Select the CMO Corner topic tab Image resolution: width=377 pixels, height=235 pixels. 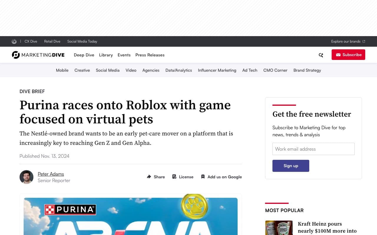(275, 70)
